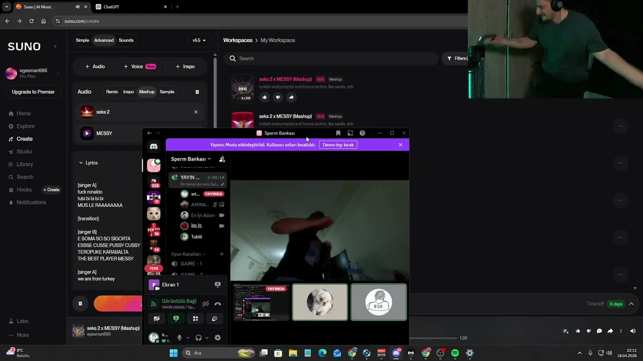Viewport: 643px width, 361px height.
Task: Open Discord headphone options arrow
Action: pos(207,337)
